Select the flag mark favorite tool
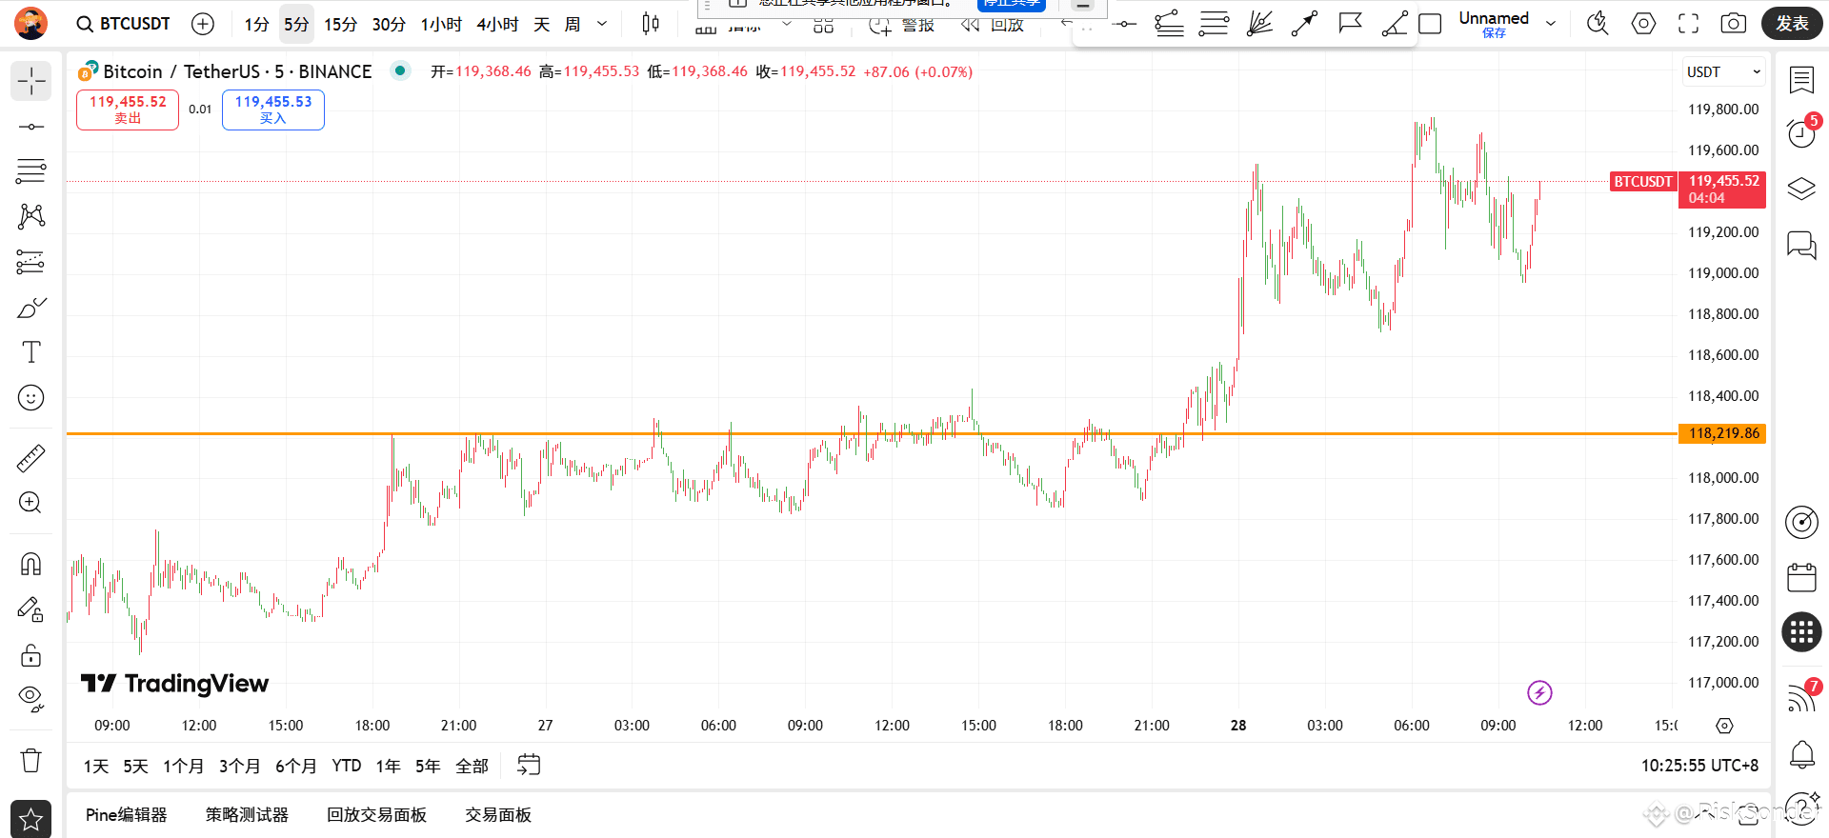This screenshot has height=838, width=1829. pyautogui.click(x=1350, y=24)
